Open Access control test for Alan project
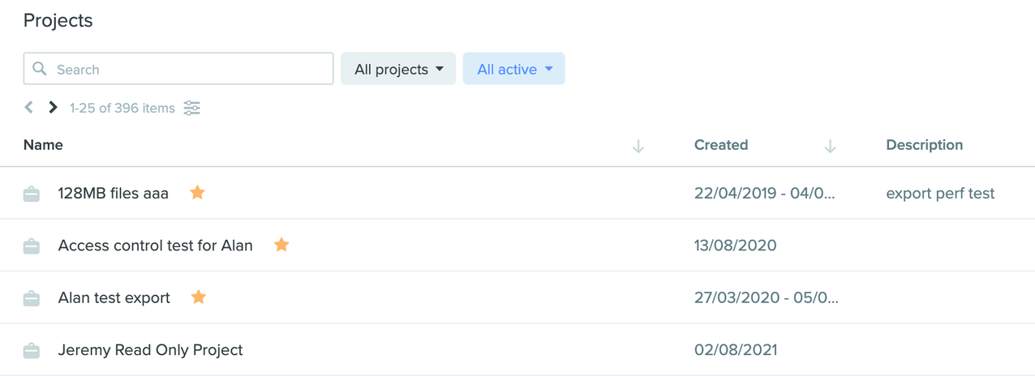Screen dimensions: 1035x376 tap(156, 245)
